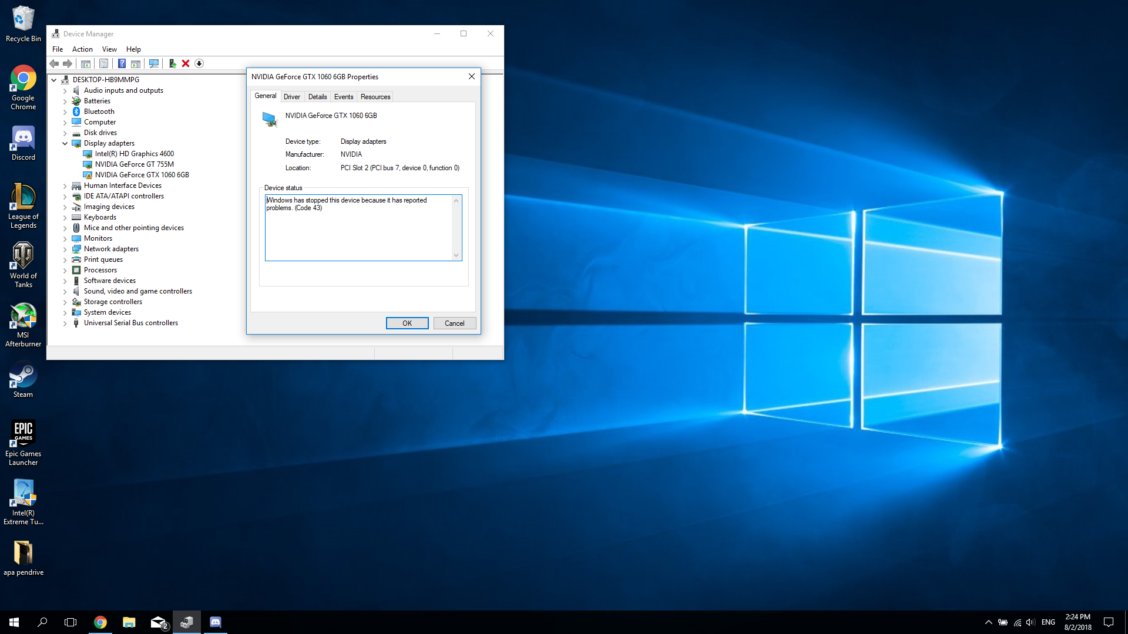Select NVIDIA GeForce GT 755M
1128x634 pixels.
[135, 164]
